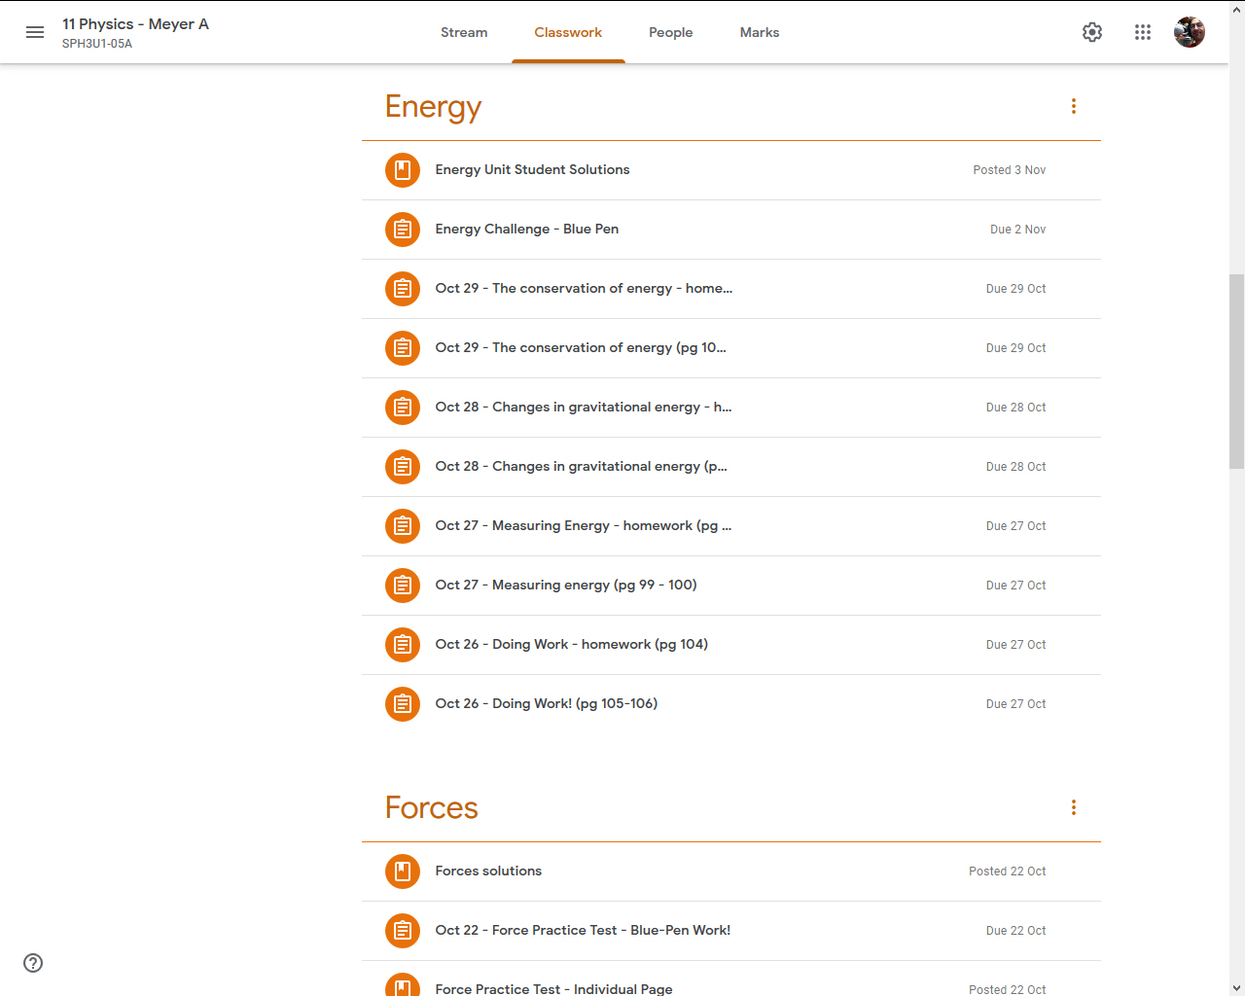Click Due 2 Nov date label
Screen dimensions: 1245x996
[1017, 230]
